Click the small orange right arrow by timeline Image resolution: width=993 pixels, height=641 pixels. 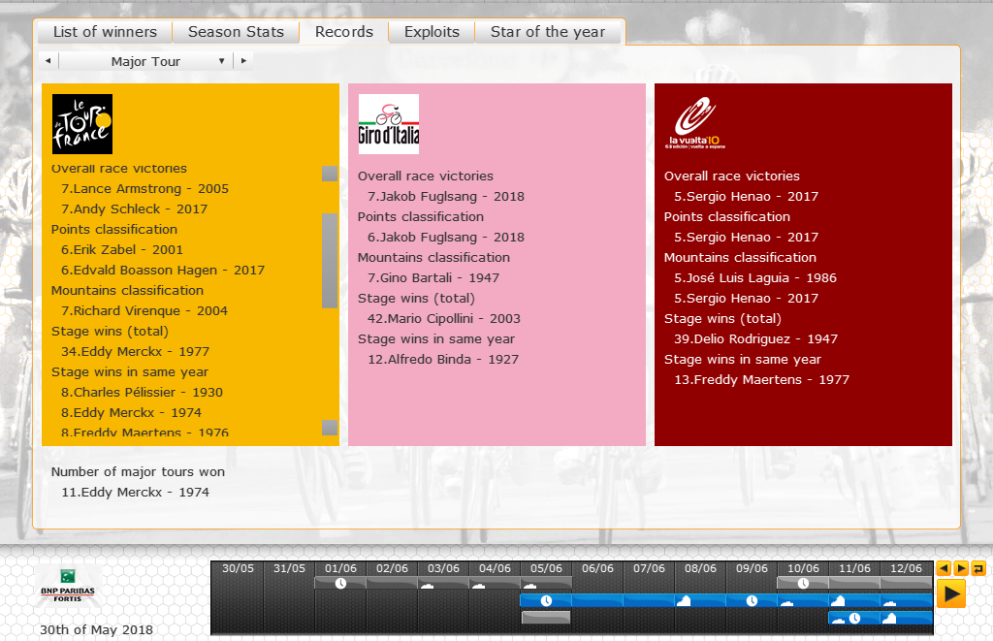tap(961, 568)
